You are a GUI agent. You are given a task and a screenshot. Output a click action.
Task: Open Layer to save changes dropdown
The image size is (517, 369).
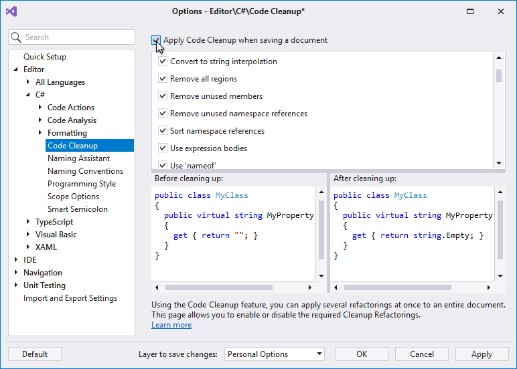click(x=275, y=354)
